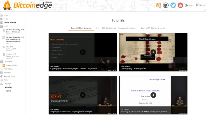Click the About info icon in sidebar
Screen dimensions: 206x115
click(1, 80)
